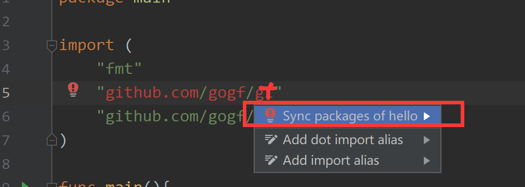525x187 pixels.
Task: Select Sync packages of hello
Action: (x=348, y=116)
